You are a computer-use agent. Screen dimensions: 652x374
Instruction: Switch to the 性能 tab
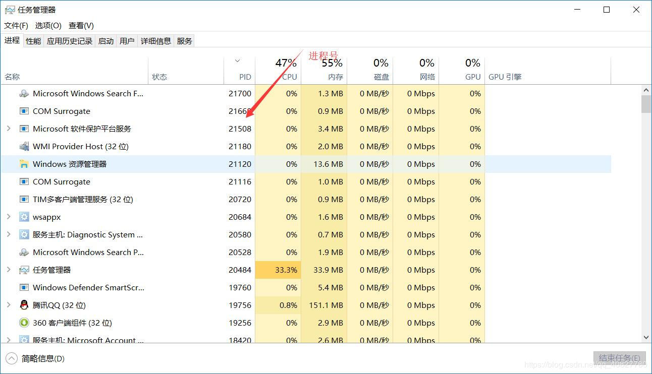[33, 41]
